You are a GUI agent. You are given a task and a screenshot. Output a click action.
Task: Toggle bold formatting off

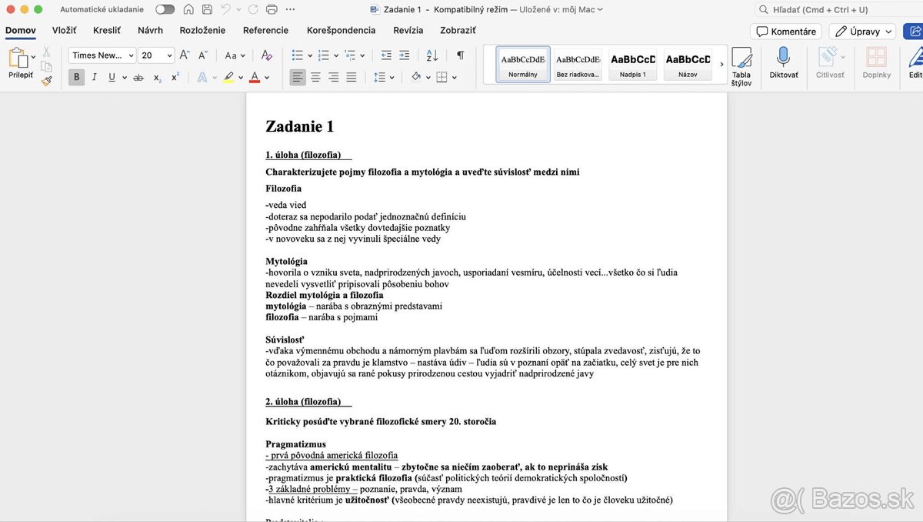coord(76,77)
